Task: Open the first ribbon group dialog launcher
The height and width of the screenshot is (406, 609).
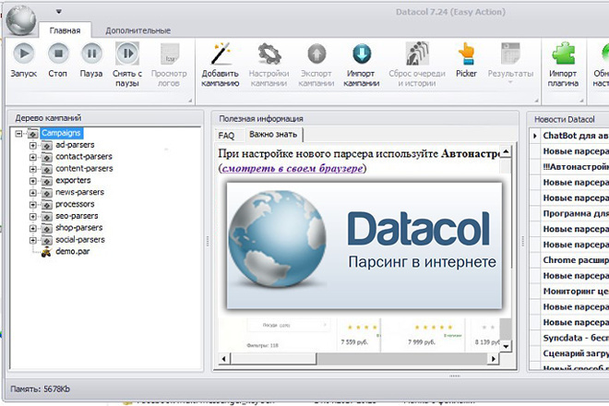Action: coord(190,101)
